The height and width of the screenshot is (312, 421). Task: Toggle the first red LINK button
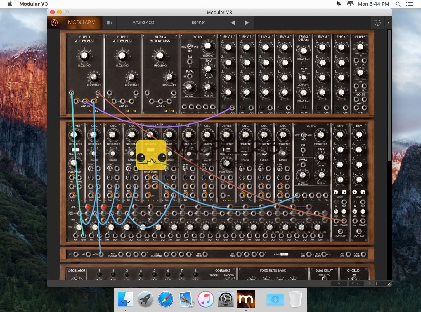(87, 207)
